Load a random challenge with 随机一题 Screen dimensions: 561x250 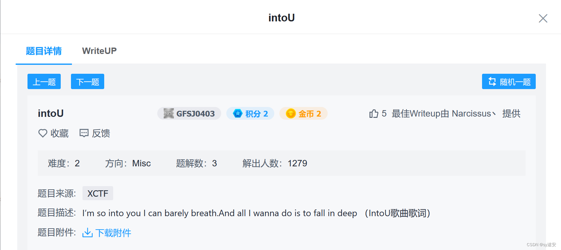pos(509,81)
